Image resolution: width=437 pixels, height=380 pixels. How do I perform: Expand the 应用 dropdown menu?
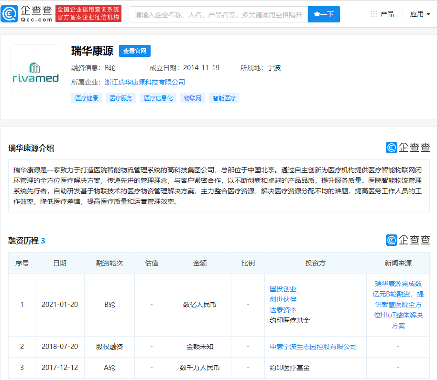click(420, 14)
